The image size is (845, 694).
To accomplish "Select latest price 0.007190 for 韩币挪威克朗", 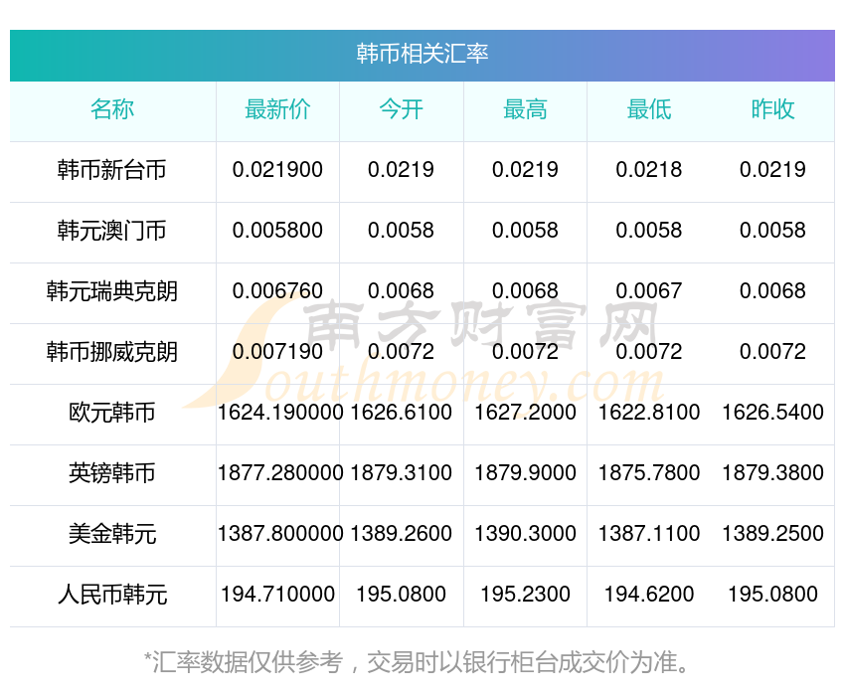I will [x=277, y=352].
